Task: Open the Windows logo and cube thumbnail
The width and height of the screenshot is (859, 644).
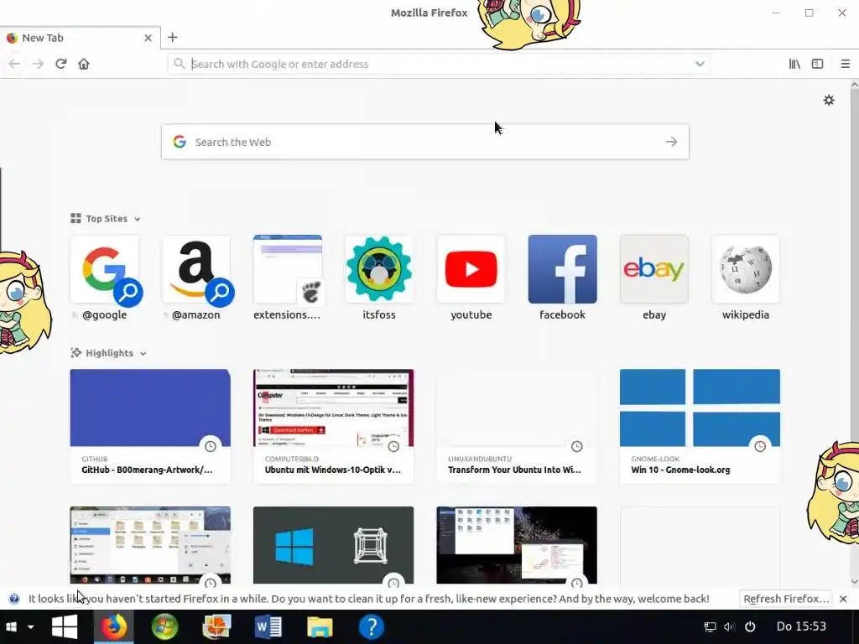Action: tap(333, 545)
